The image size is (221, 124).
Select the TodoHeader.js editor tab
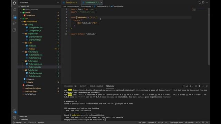(x=91, y=2)
